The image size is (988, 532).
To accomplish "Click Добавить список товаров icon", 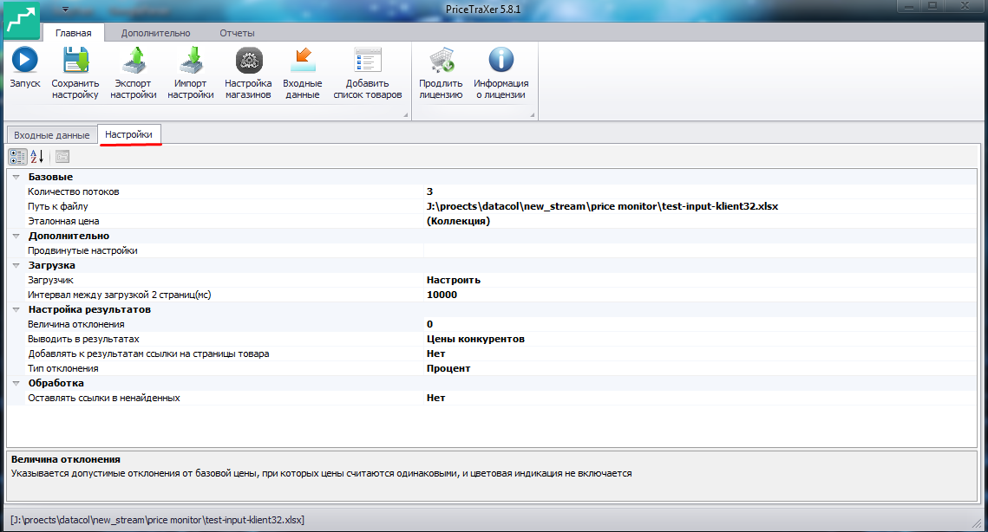I will pos(367,61).
